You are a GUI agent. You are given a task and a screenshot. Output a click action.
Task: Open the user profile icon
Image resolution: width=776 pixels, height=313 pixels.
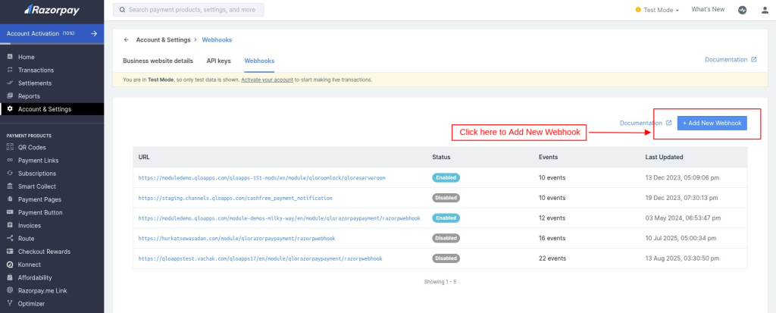point(765,10)
